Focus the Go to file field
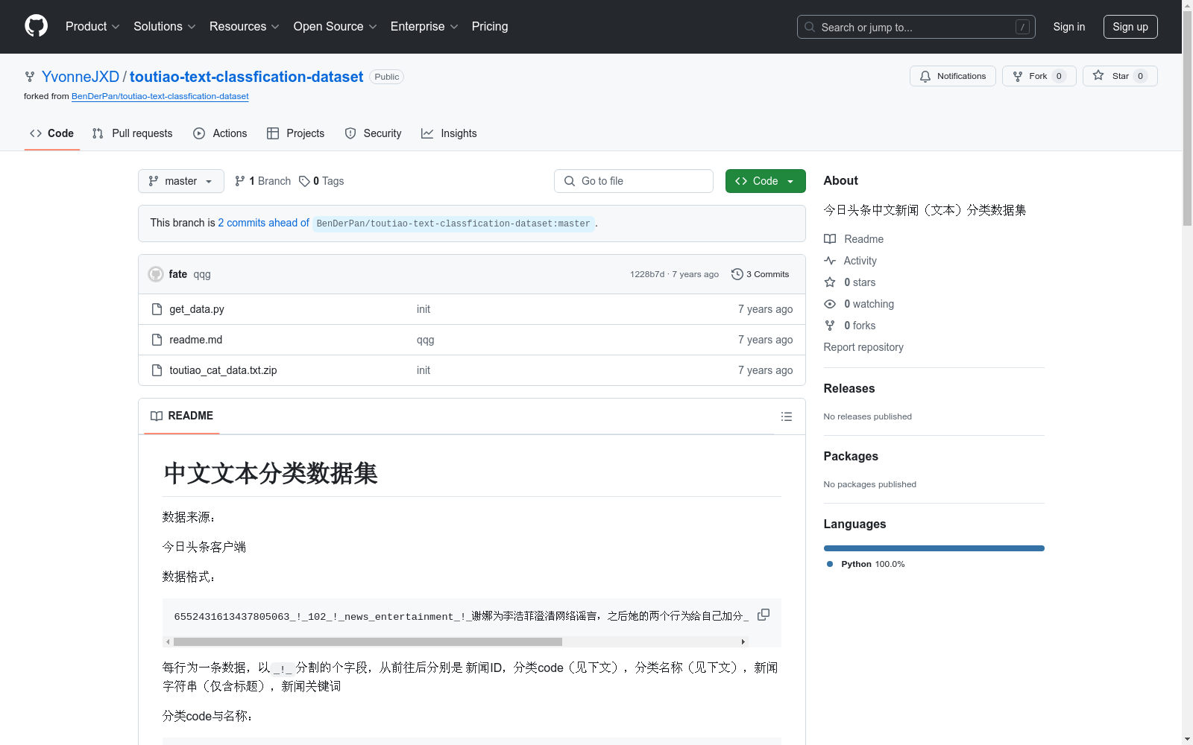 pyautogui.click(x=634, y=181)
